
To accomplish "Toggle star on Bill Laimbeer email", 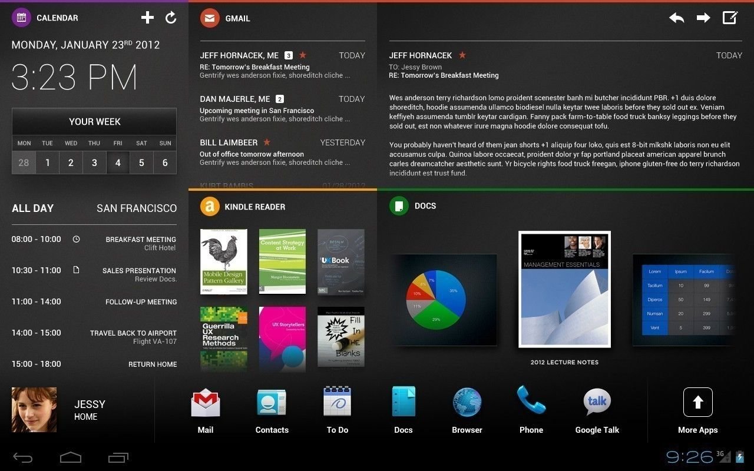I will pos(267,142).
